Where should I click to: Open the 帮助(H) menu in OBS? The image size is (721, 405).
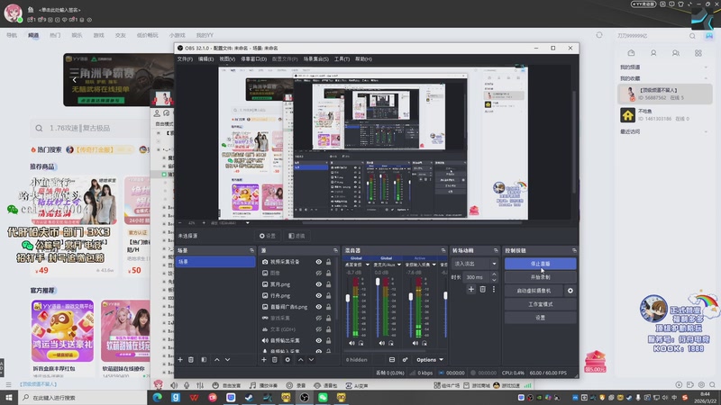(363, 59)
